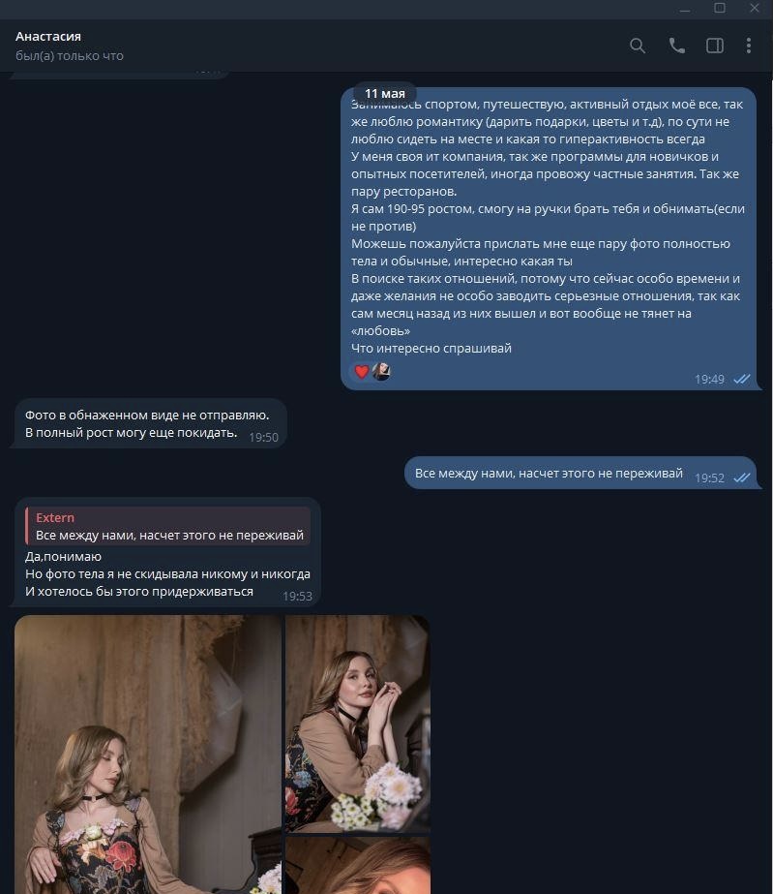Jump to the quoted Extern reply message
This screenshot has height=894, width=773.
click(x=168, y=526)
